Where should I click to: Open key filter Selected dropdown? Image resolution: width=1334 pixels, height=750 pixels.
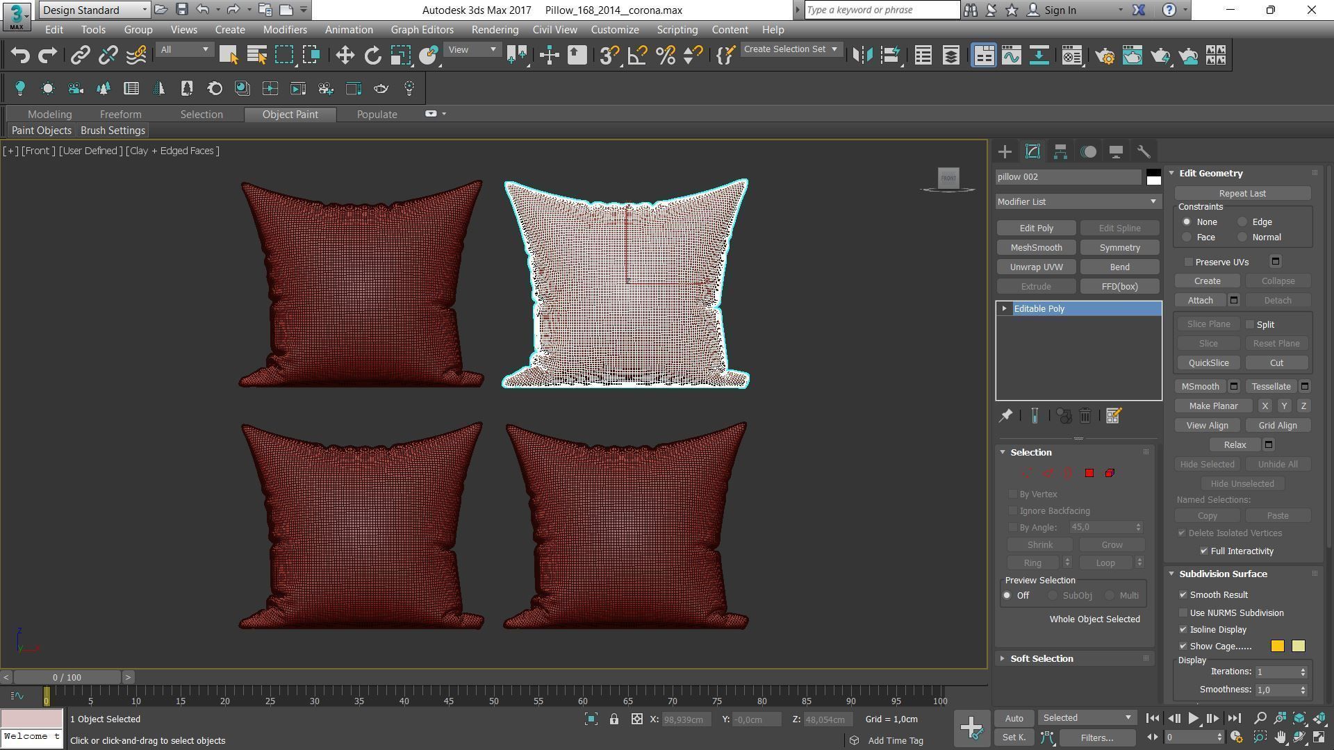pyautogui.click(x=1087, y=718)
